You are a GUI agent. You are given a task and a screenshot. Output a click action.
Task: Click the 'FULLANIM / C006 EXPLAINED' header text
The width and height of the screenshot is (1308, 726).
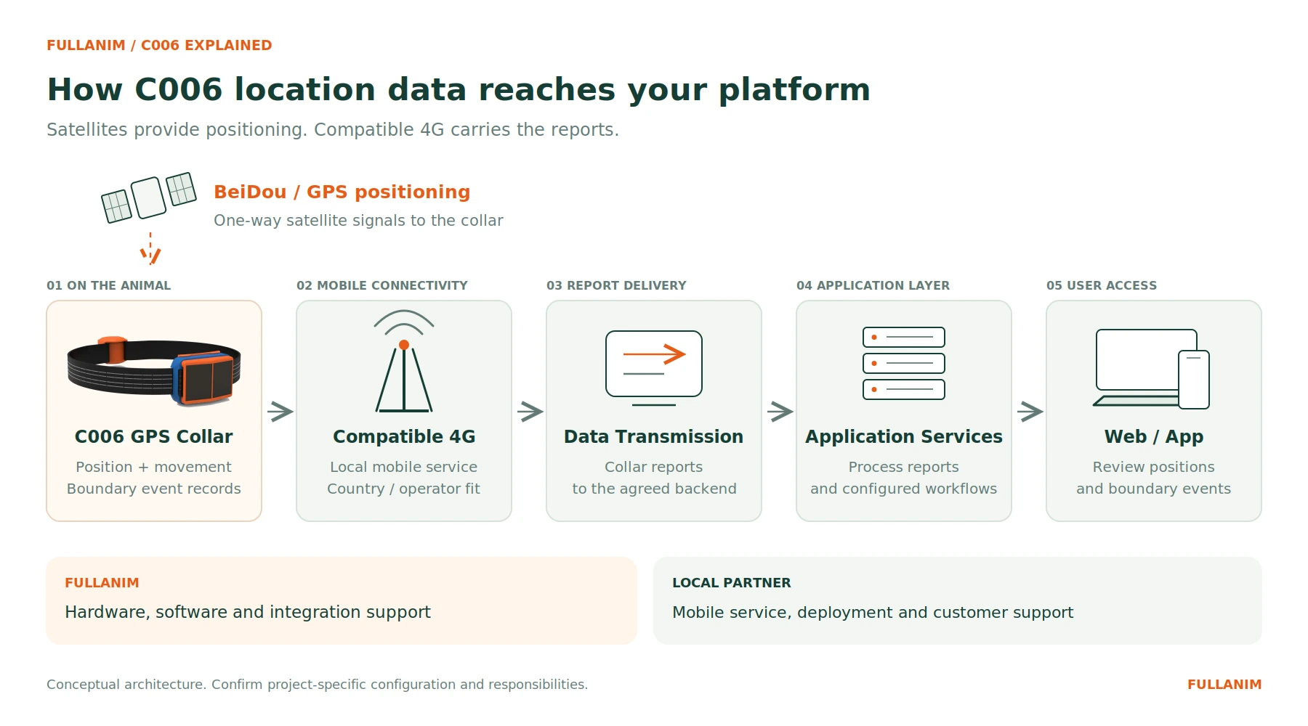(159, 45)
